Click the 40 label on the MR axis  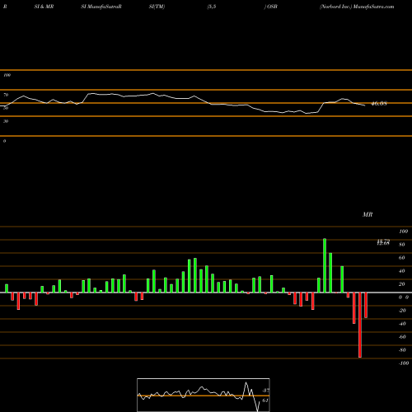click(x=402, y=271)
